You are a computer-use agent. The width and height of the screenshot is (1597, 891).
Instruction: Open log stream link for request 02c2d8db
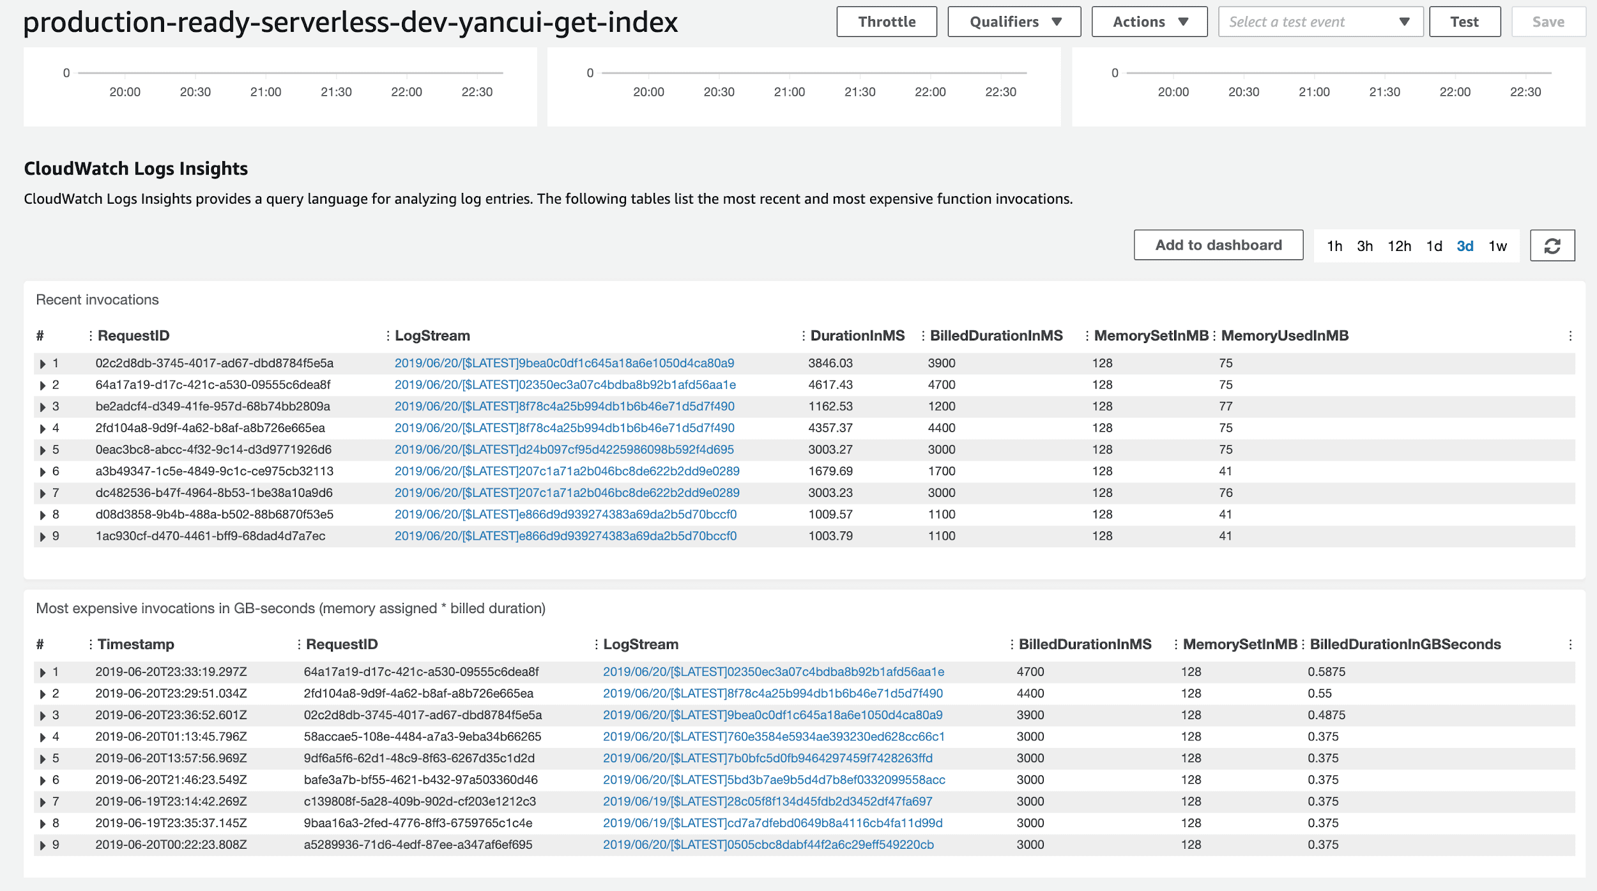coord(564,363)
